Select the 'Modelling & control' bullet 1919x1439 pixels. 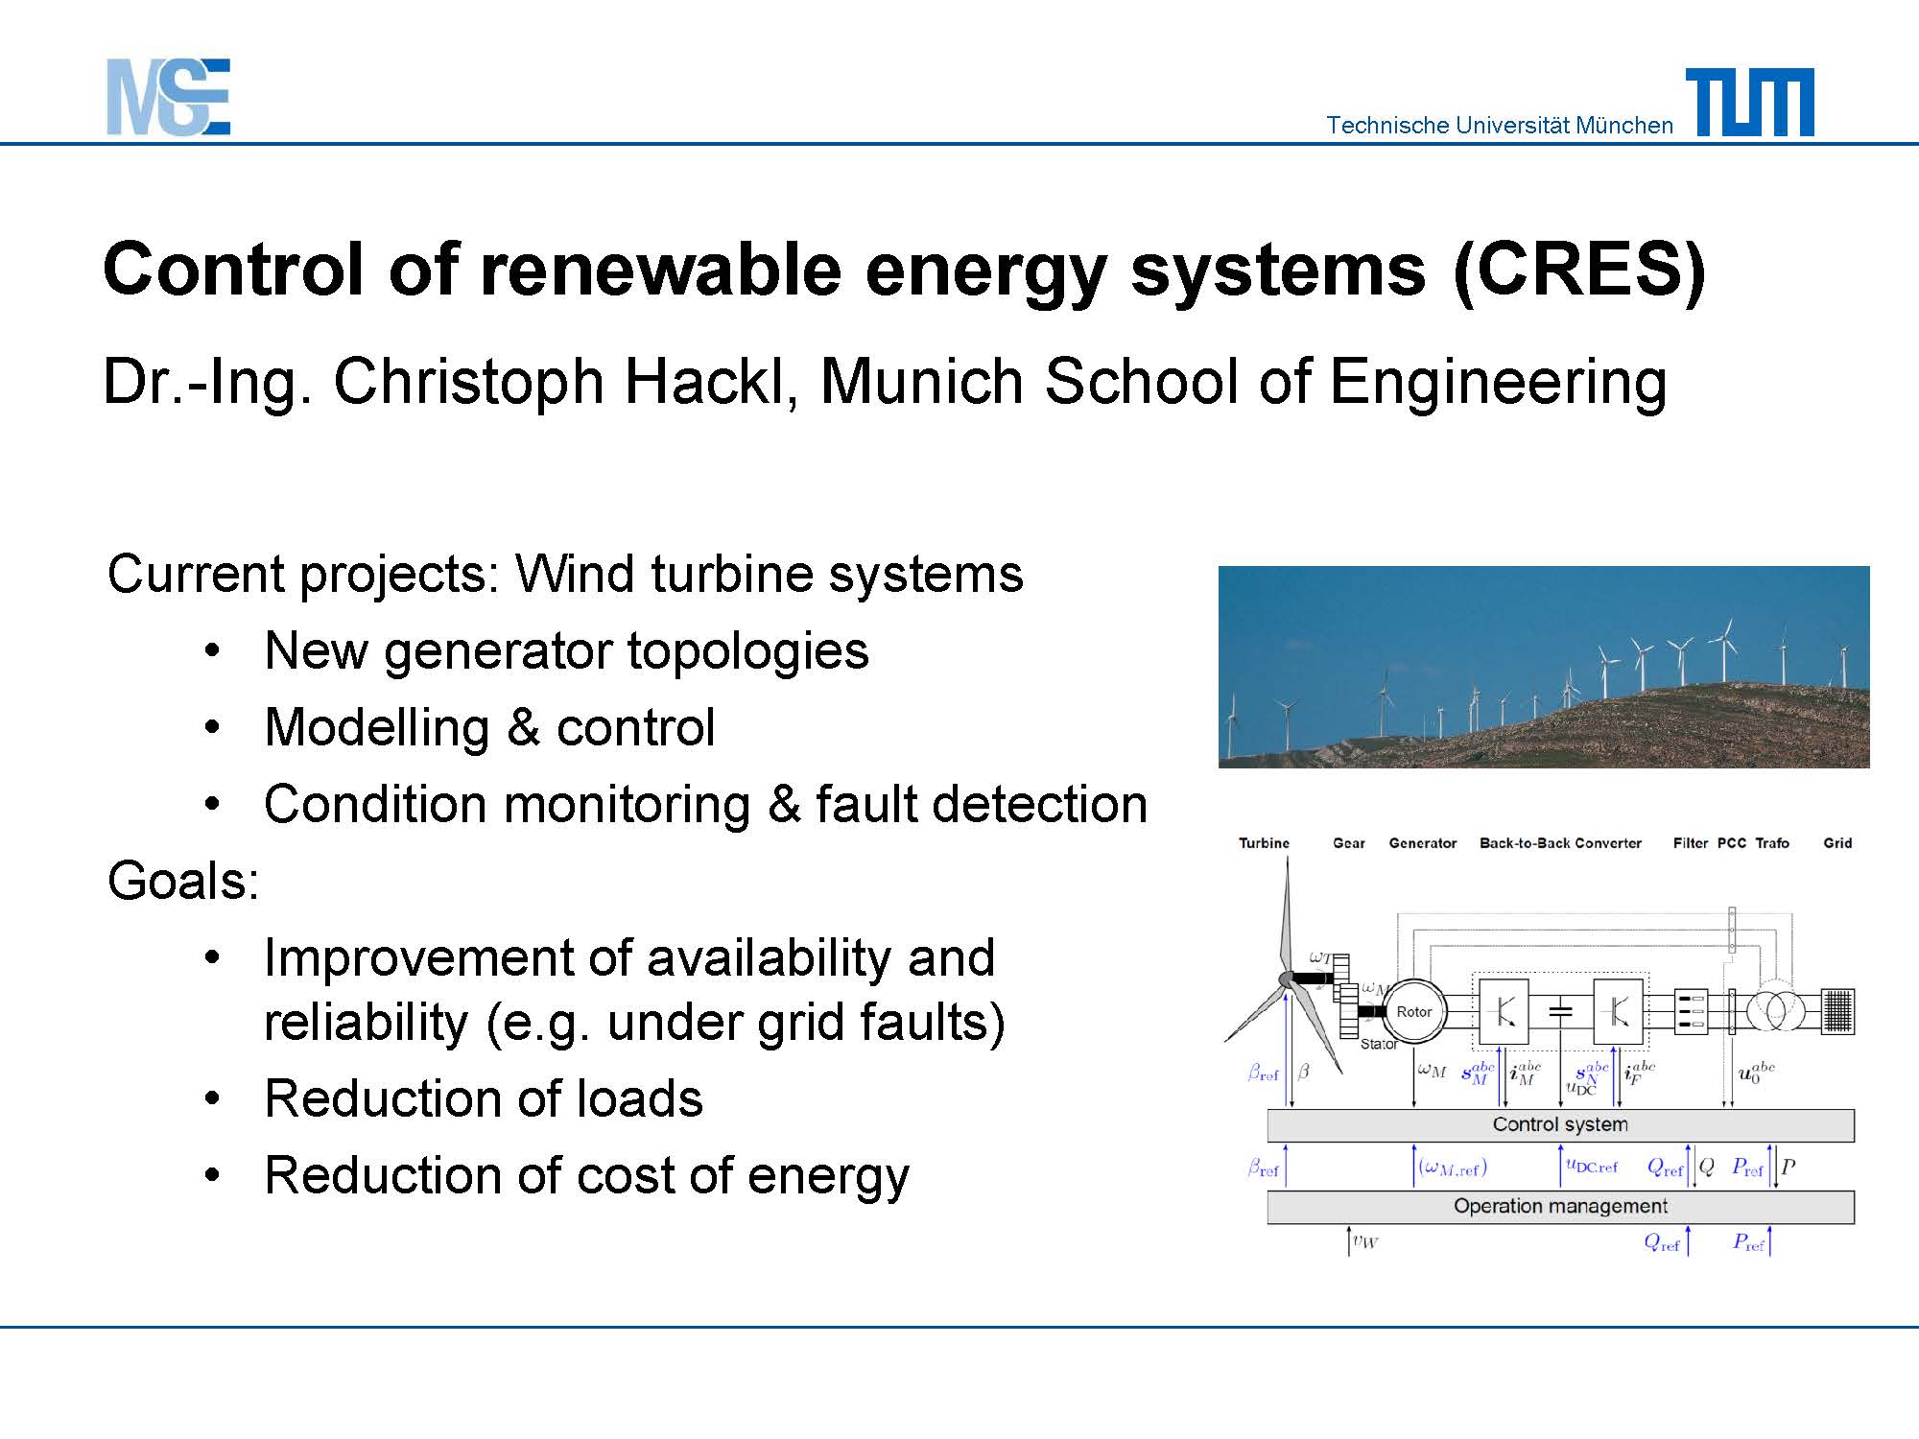tap(489, 727)
